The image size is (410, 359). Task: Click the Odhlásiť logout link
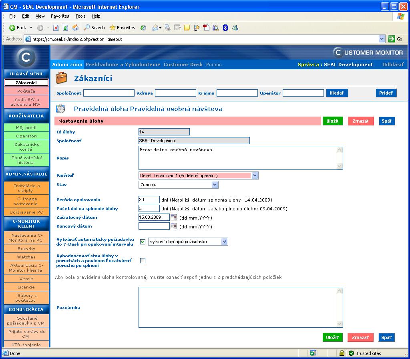pos(393,65)
